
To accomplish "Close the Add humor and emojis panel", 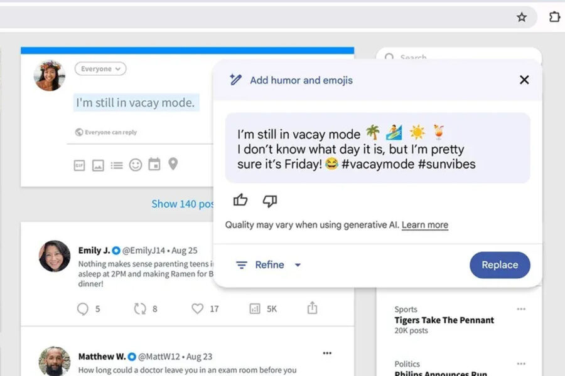I will tap(524, 80).
